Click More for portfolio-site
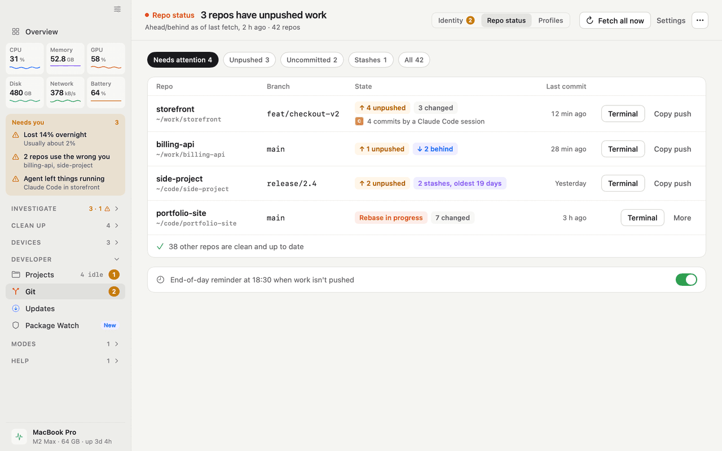 pyautogui.click(x=682, y=218)
